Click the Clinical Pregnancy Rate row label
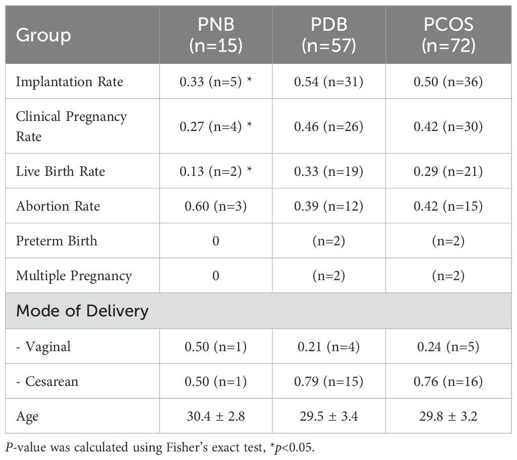The image size is (517, 460). (71, 126)
